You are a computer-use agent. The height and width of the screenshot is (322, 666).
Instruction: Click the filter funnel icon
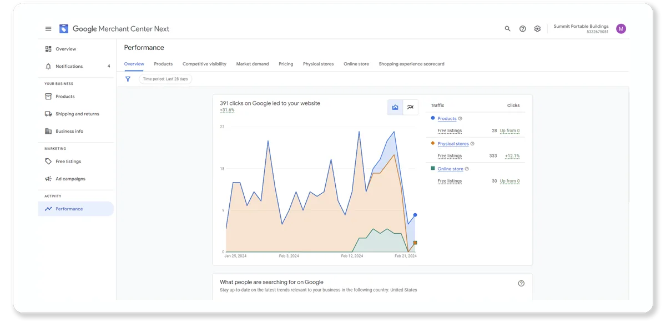tap(128, 79)
